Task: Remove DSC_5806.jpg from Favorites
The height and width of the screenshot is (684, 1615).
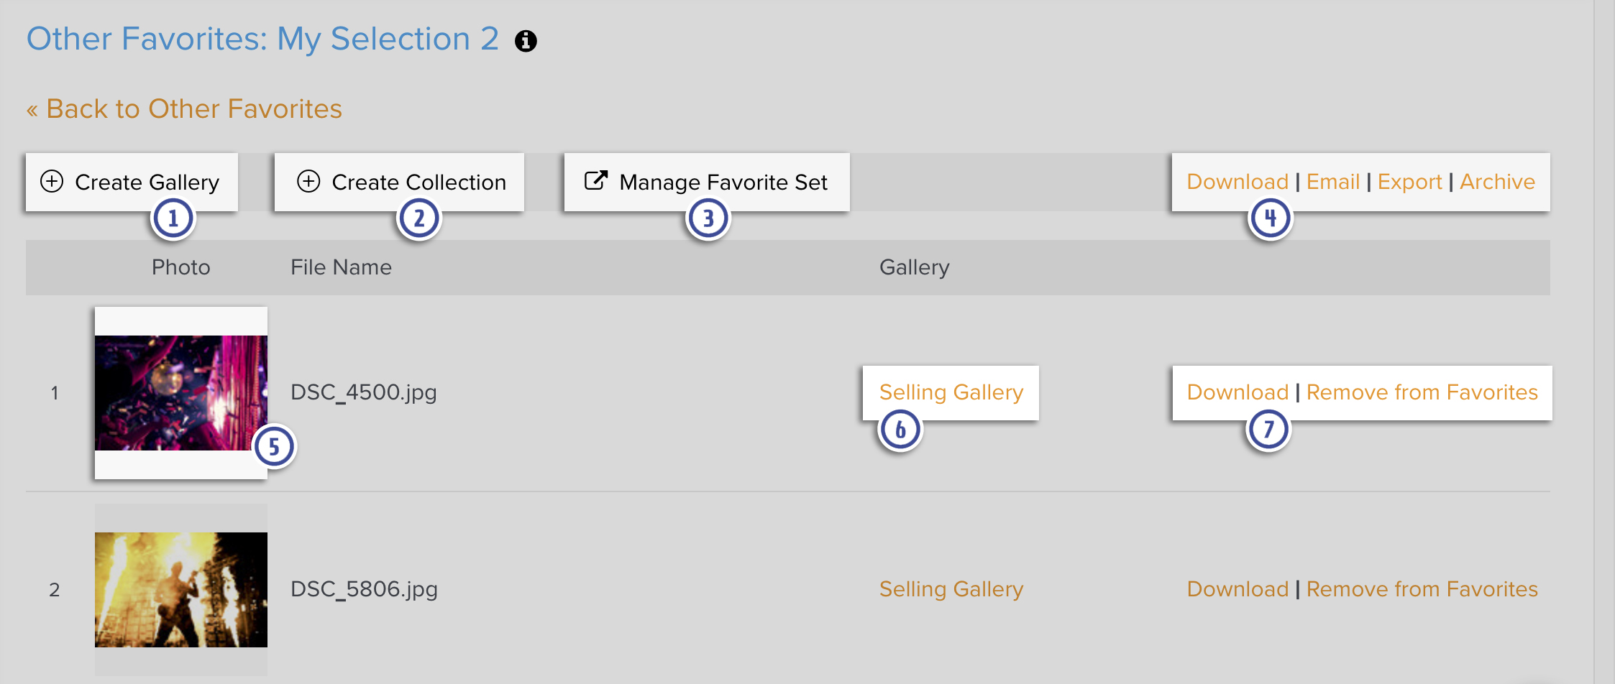Action: pyautogui.click(x=1422, y=589)
